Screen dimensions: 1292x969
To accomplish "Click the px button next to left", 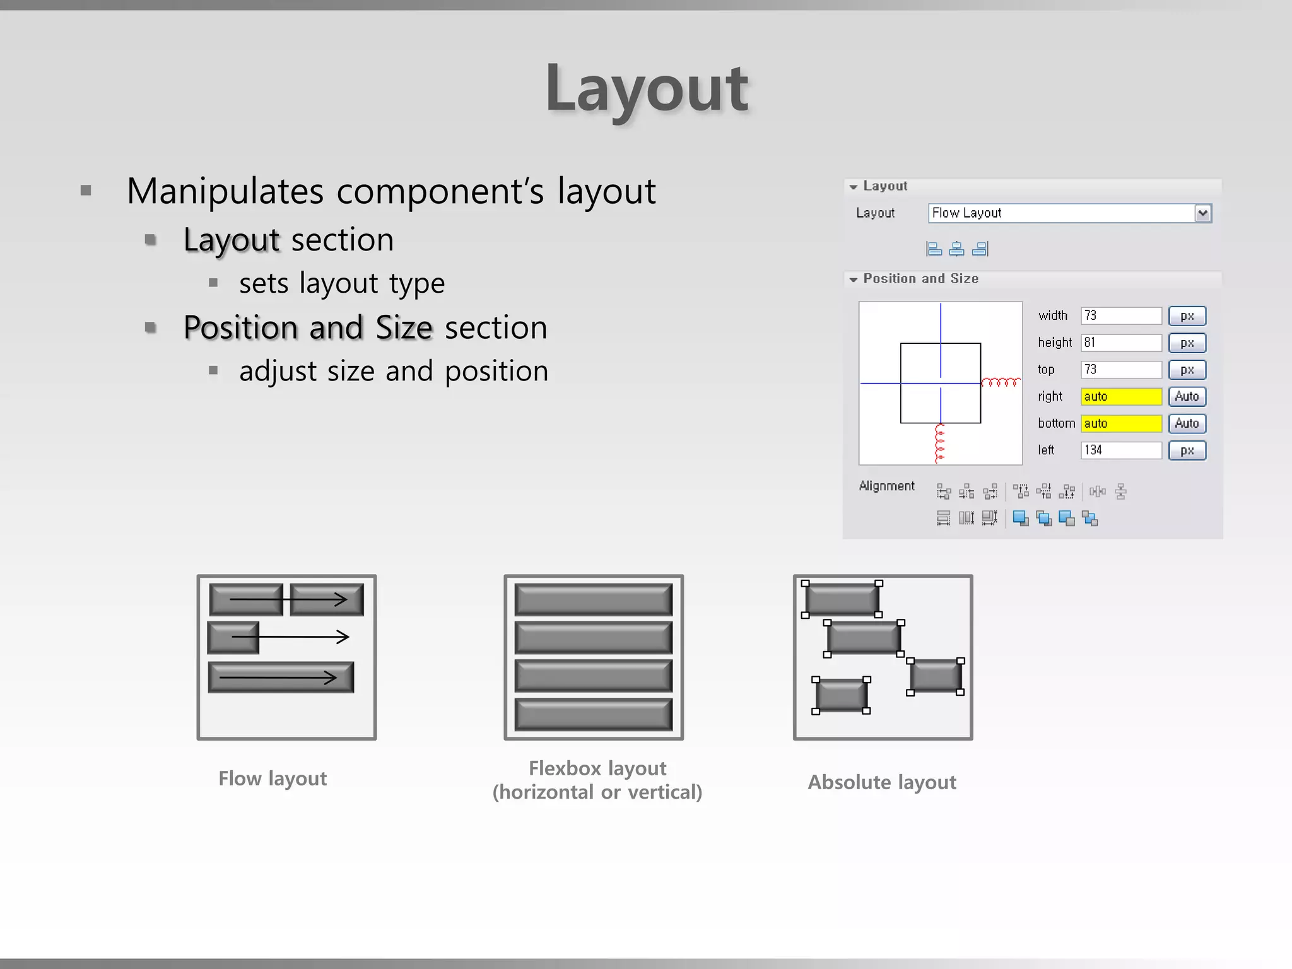I will click(x=1187, y=450).
